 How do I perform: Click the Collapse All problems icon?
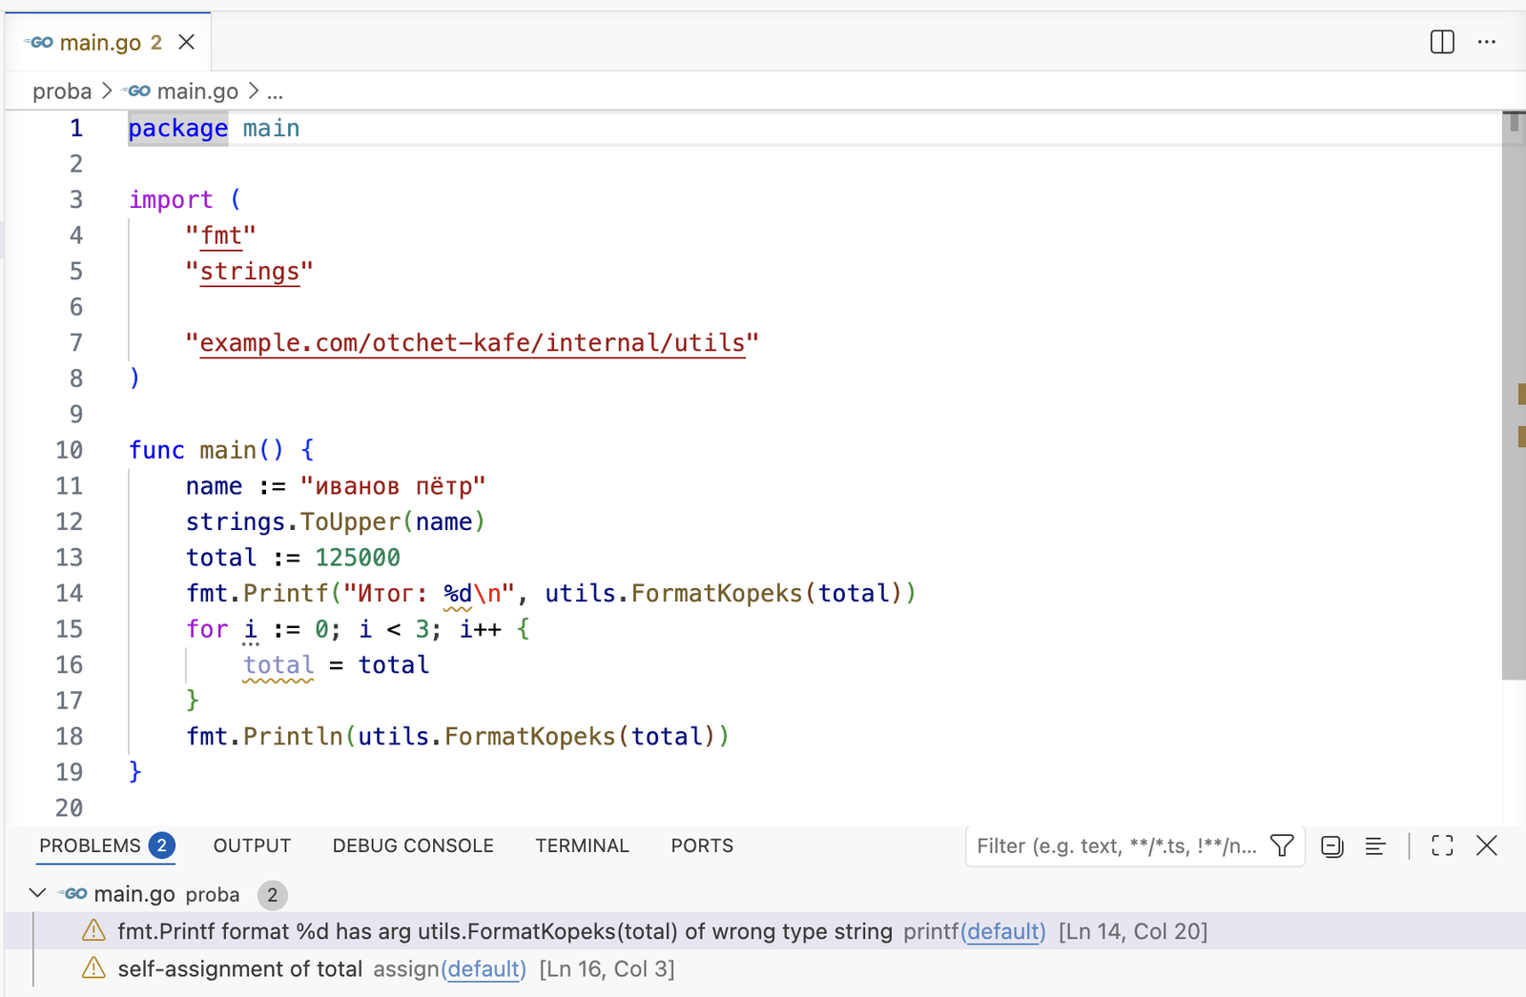tap(1332, 845)
